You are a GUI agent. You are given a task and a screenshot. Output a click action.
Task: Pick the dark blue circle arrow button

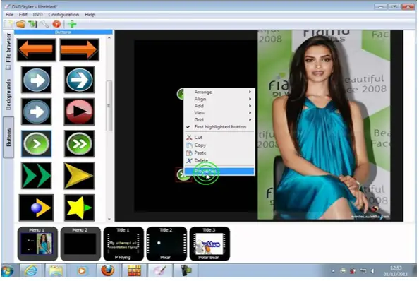tap(80, 80)
